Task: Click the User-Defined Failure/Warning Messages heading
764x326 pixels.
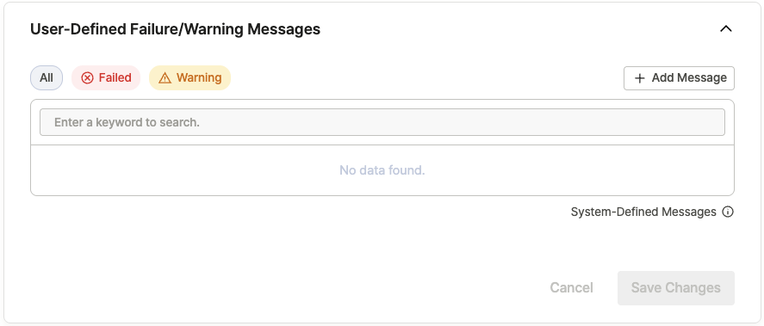Action: 176,29
